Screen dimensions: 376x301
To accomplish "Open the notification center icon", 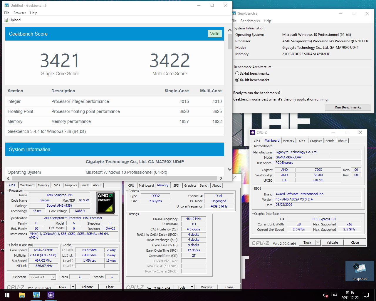I will (366, 295).
